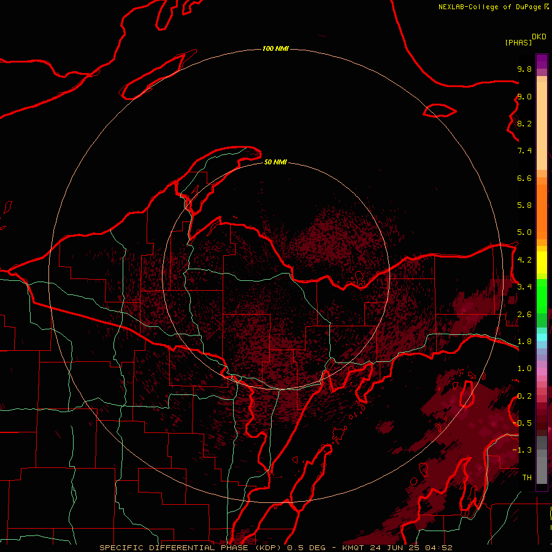Click the 04:52 timestamp

439,548
